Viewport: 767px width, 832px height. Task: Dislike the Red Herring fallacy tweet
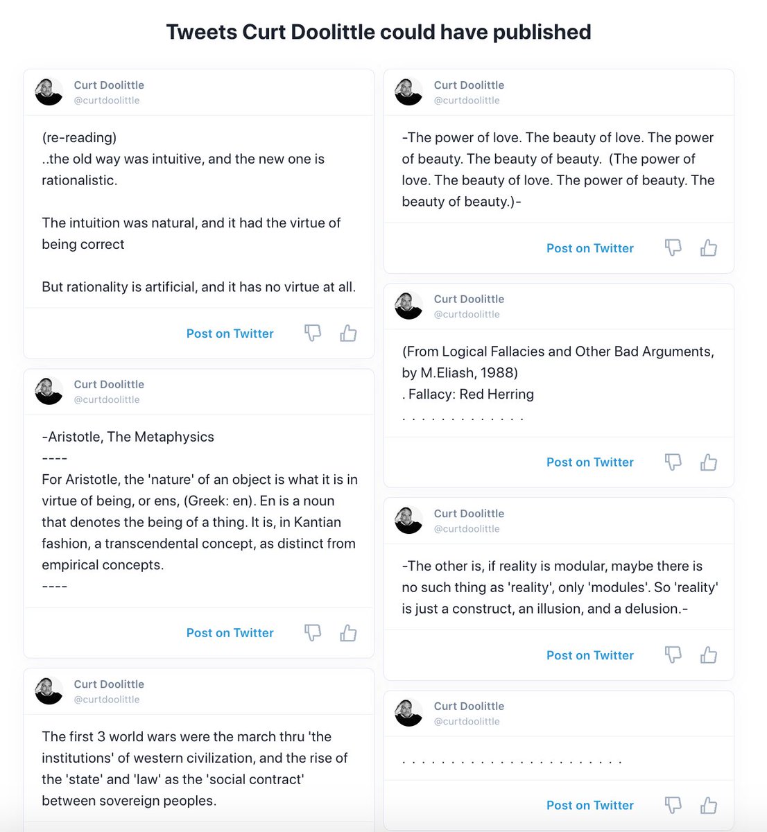(x=673, y=462)
